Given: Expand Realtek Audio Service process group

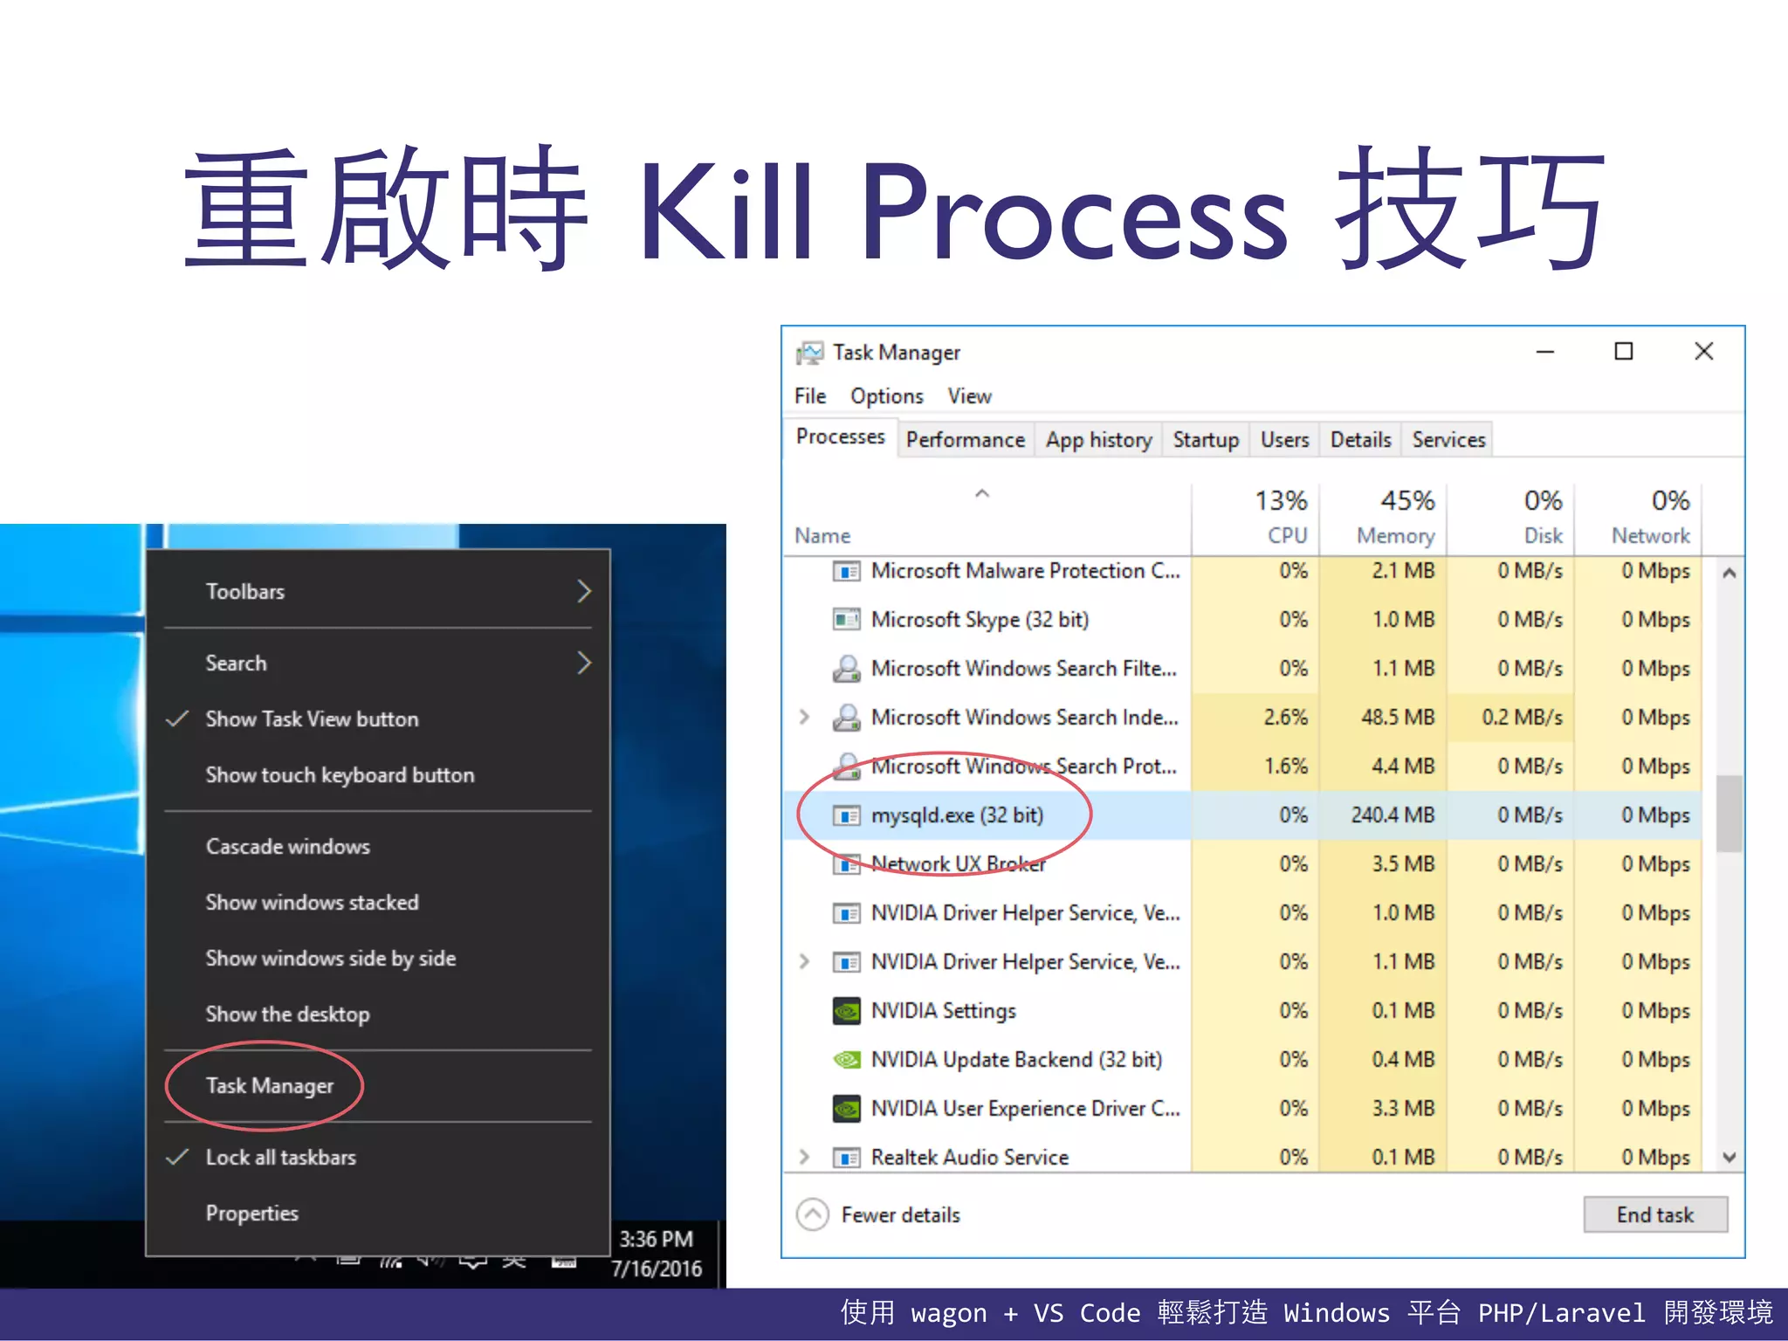Looking at the screenshot, I should [x=804, y=1158].
